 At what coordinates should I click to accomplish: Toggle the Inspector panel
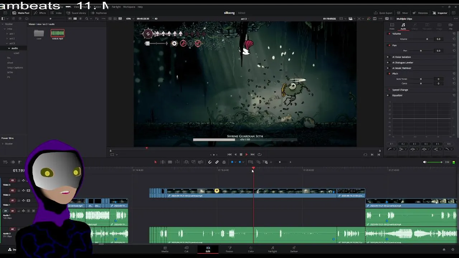440,13
